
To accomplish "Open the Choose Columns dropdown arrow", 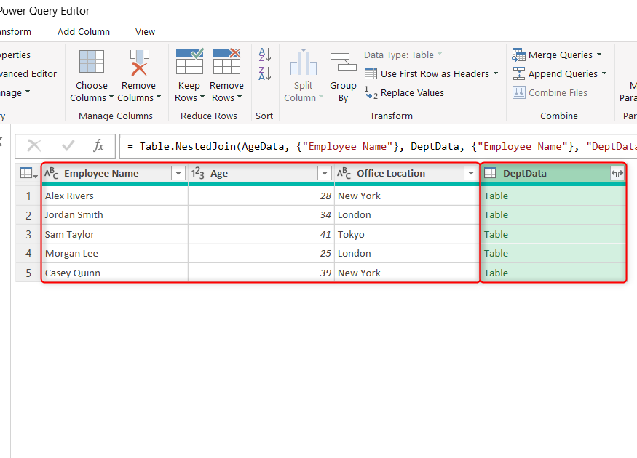I will [111, 97].
